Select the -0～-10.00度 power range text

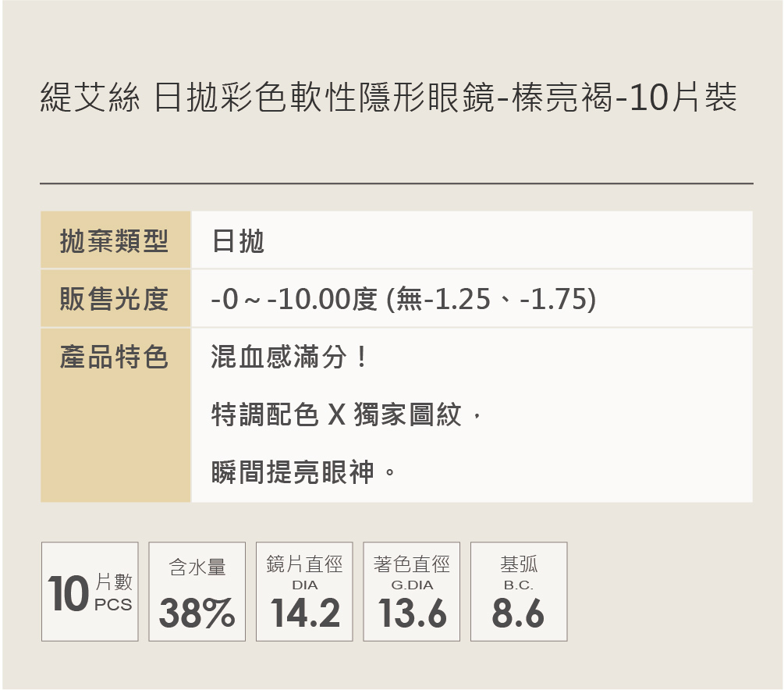(294, 299)
